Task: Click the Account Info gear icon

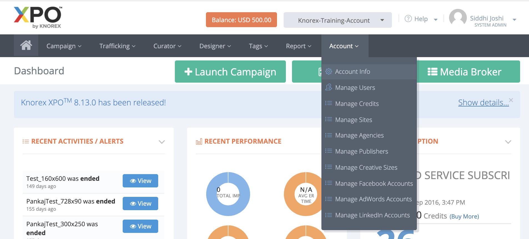Action: pos(329,72)
